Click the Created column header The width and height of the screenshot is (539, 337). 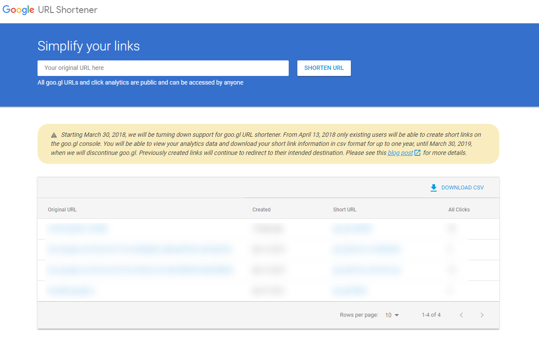pos(262,209)
